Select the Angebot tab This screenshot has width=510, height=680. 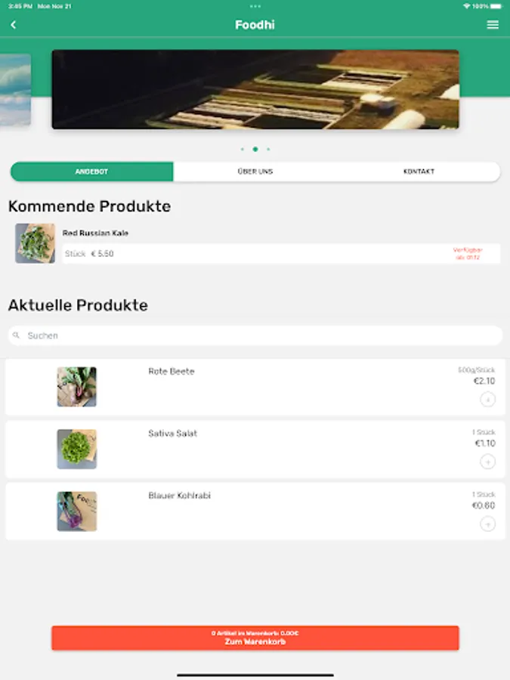tap(91, 172)
